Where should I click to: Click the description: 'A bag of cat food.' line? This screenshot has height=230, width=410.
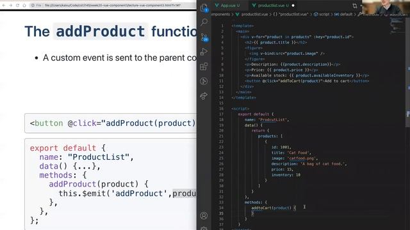coord(309,164)
